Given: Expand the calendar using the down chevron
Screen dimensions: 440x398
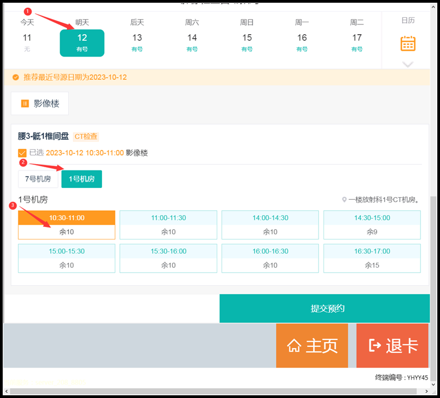Looking at the screenshot, I should (x=407, y=64).
